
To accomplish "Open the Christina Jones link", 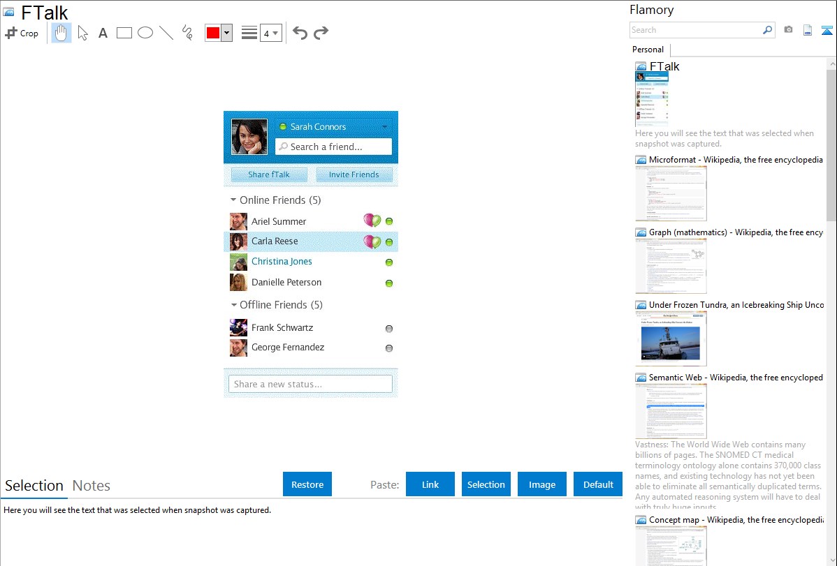I will click(x=282, y=262).
